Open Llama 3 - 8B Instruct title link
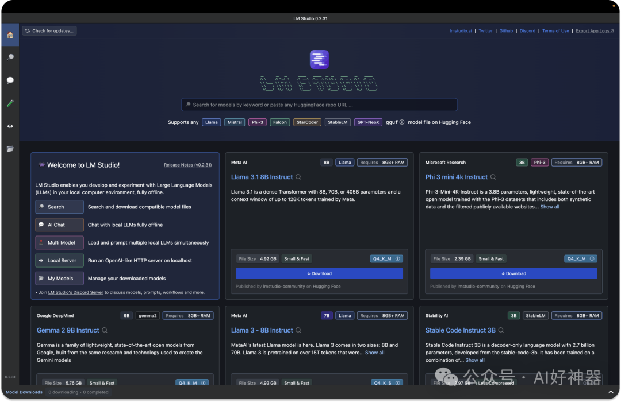This screenshot has width=621, height=402. pos(262,330)
